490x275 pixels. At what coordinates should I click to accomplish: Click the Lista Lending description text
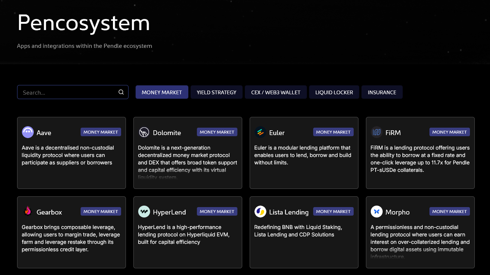(x=298, y=231)
